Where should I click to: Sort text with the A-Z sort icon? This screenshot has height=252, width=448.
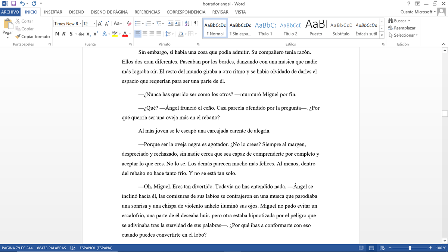pos(187,24)
